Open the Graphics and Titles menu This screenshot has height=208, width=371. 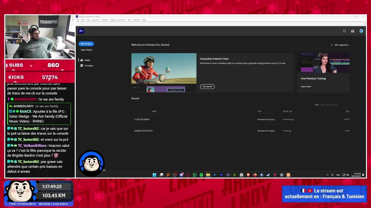coord(118,20)
